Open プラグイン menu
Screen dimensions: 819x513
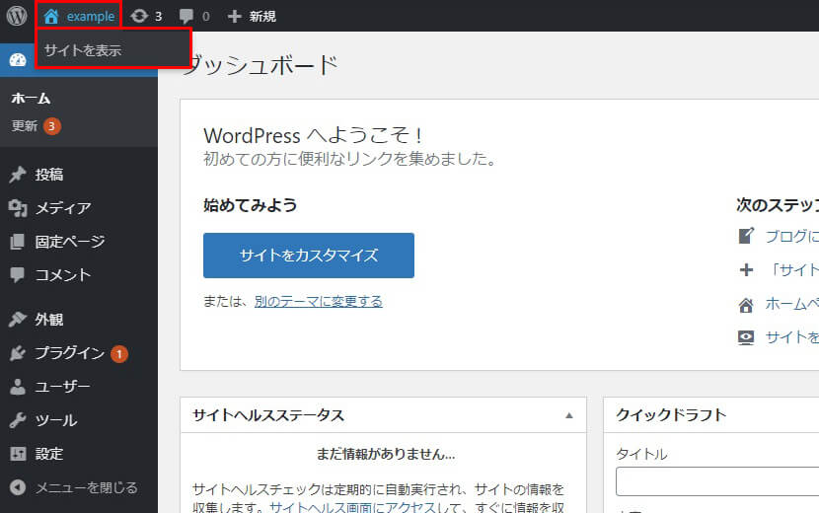(x=70, y=353)
